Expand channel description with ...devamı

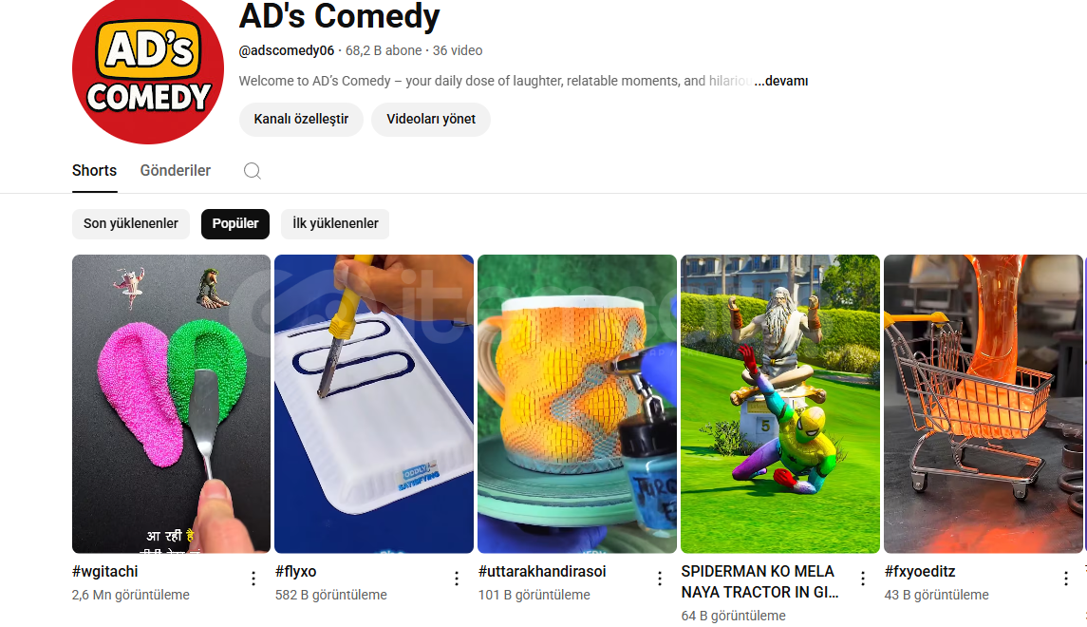[781, 81]
